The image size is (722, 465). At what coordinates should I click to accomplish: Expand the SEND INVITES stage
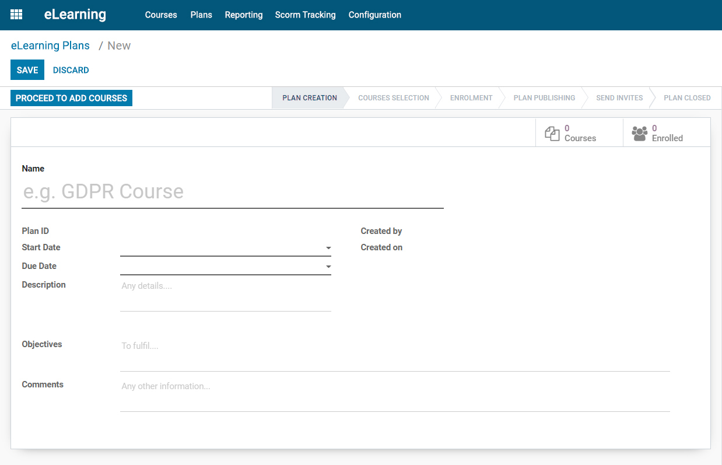[619, 97]
